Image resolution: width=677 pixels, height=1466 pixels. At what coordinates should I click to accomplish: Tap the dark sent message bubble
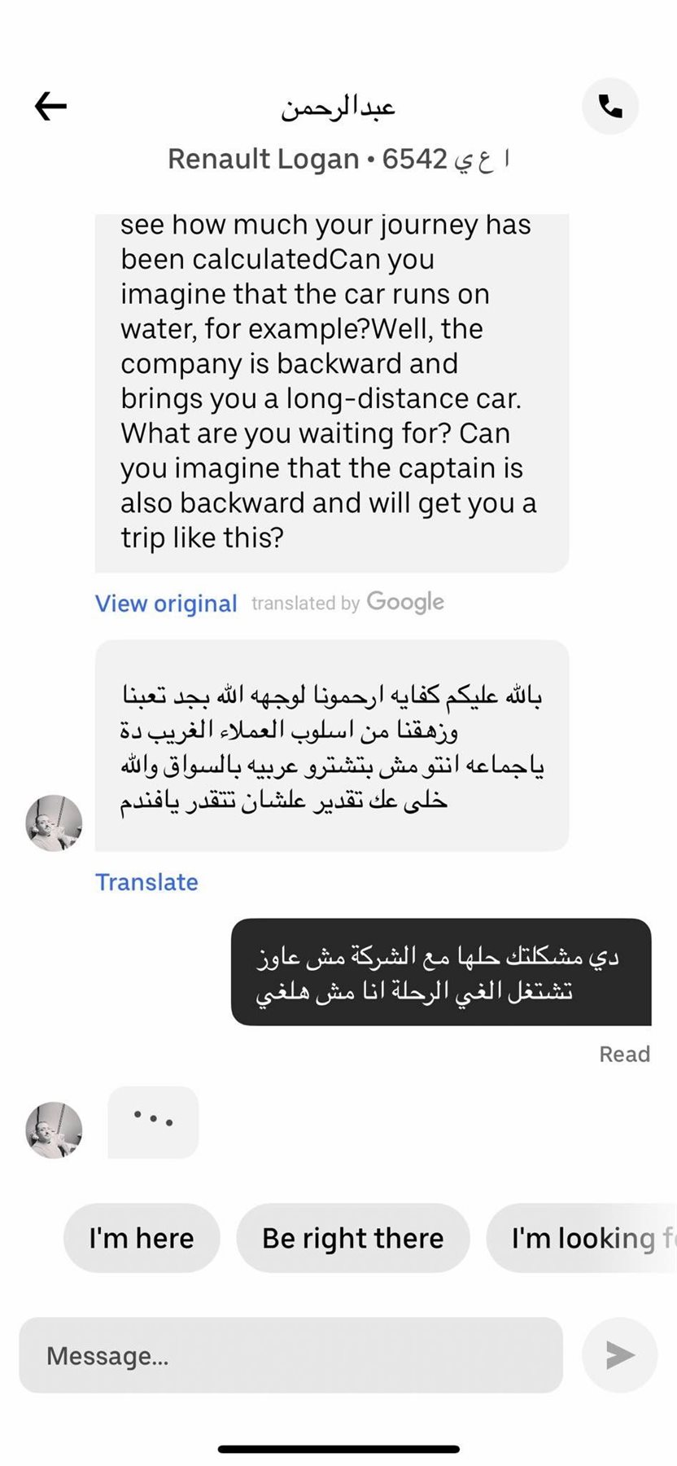[x=441, y=972]
